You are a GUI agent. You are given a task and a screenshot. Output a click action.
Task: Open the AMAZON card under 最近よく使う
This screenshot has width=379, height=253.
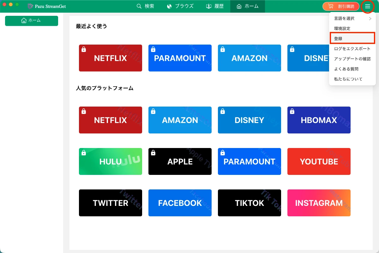pos(250,58)
